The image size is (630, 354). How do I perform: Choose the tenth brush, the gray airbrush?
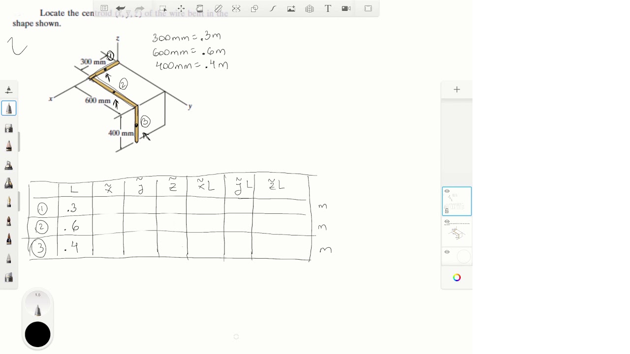click(x=9, y=259)
